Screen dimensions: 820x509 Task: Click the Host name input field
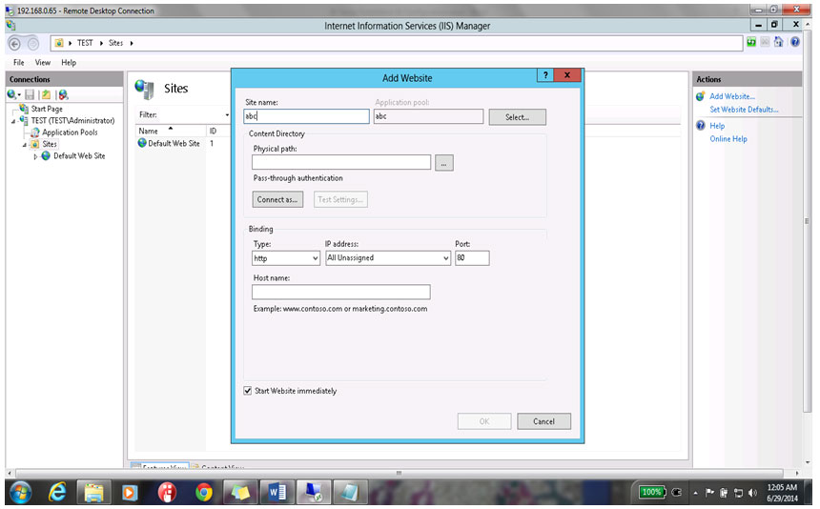coord(341,292)
